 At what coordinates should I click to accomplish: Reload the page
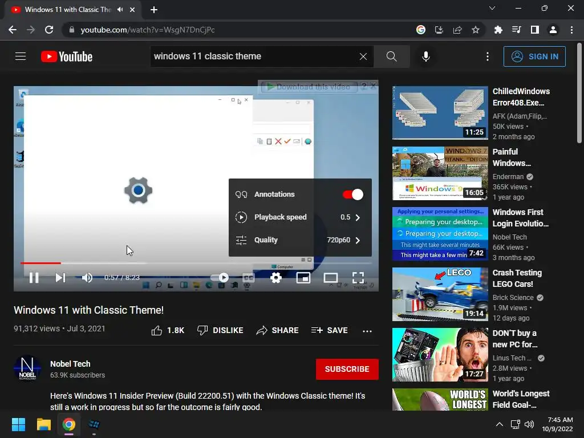(x=49, y=30)
